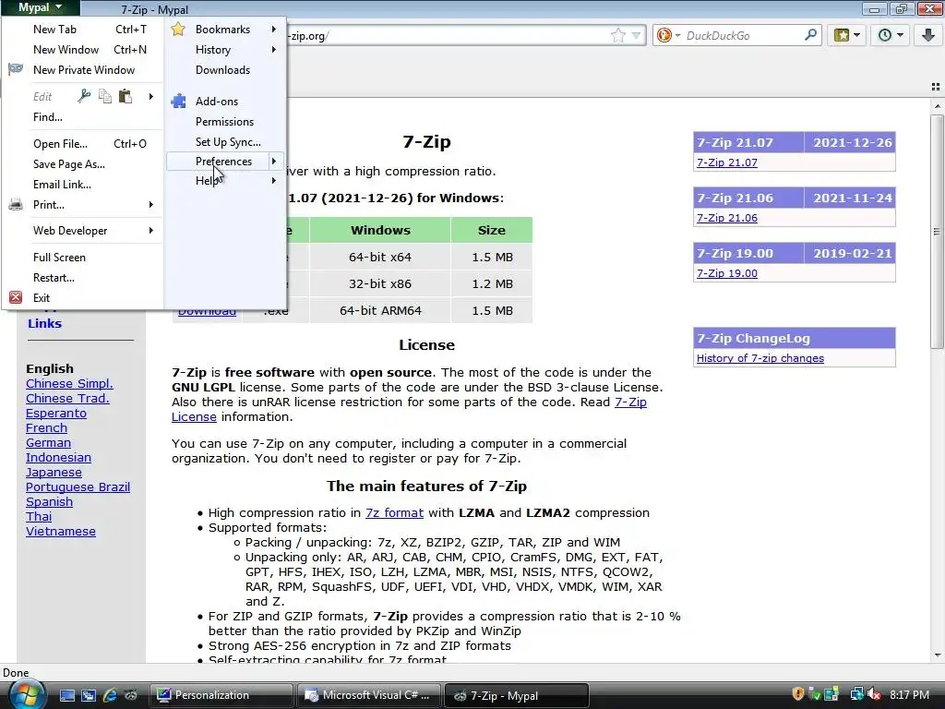Follow the 7z format link

tap(394, 513)
